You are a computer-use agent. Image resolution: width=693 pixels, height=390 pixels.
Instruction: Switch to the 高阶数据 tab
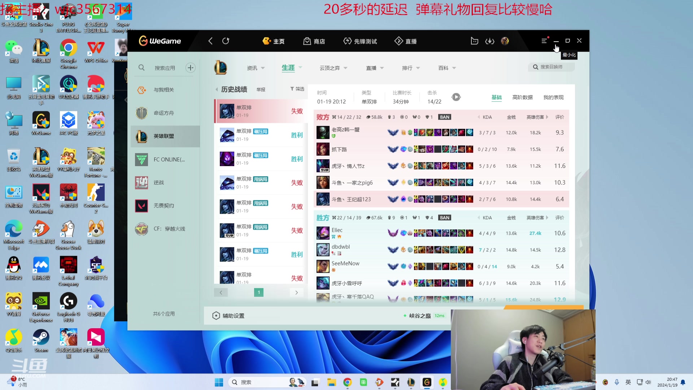pos(522,97)
